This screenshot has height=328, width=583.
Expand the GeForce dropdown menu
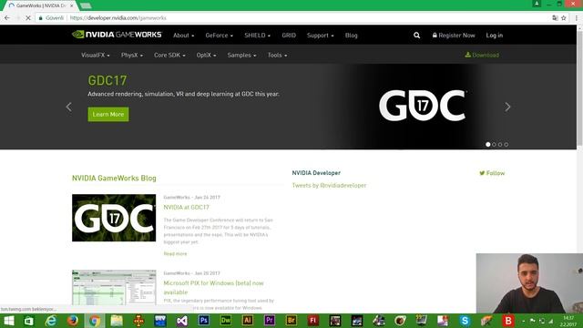[x=219, y=36]
